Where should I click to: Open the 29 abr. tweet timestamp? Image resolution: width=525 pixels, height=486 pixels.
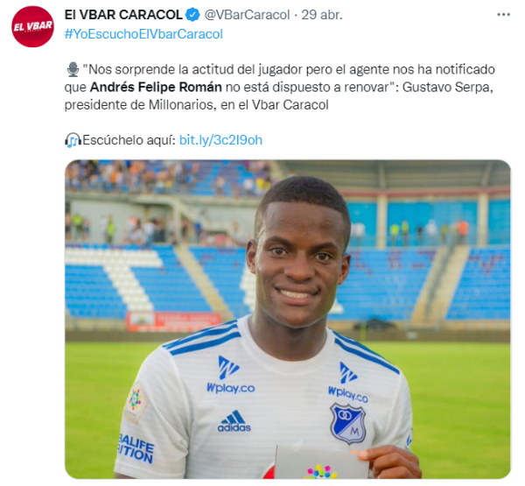[322, 15]
